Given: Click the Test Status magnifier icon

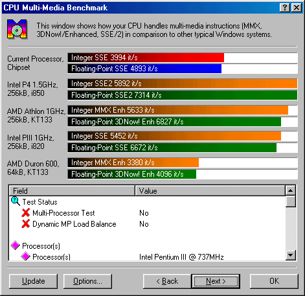Looking at the screenshot, I should click(x=16, y=201).
